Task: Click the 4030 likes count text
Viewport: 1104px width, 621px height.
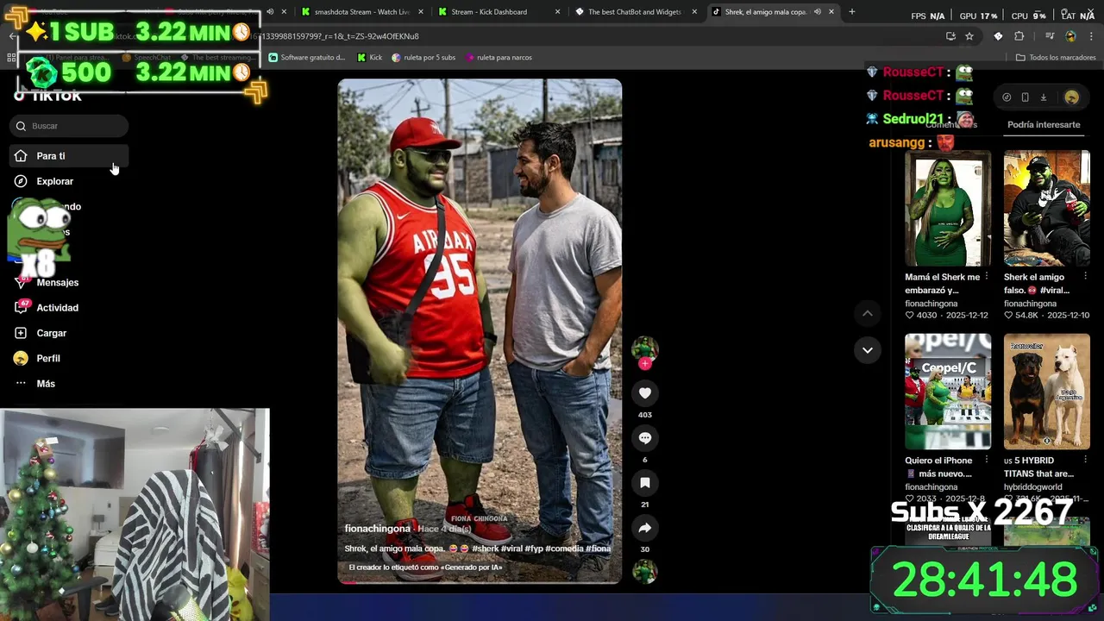Action: coord(926,316)
